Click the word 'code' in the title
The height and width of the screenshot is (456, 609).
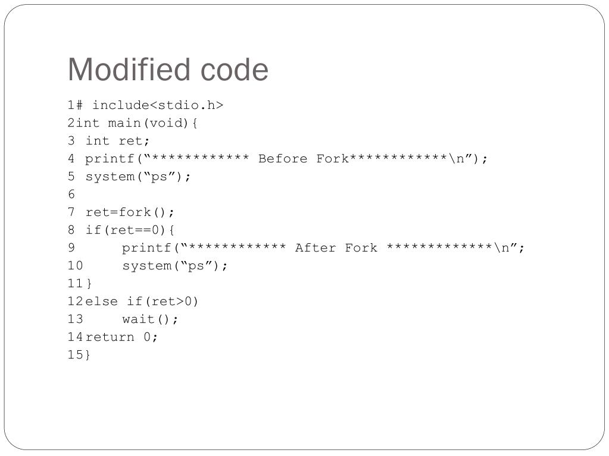coord(234,70)
